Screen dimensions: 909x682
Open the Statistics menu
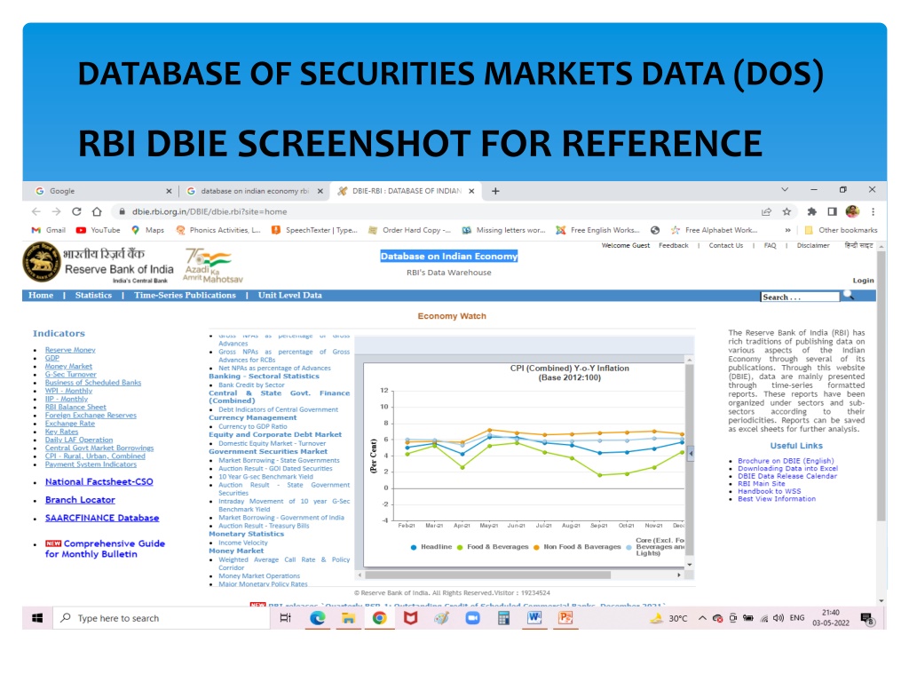[93, 295]
